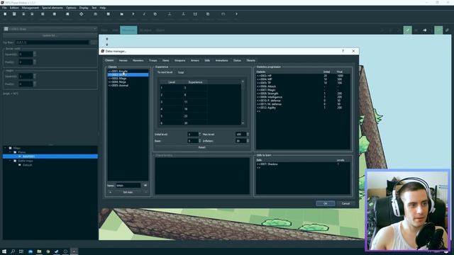Select the 0010 P. defense statistic row
Screen dimensions: 454x255
(303, 101)
